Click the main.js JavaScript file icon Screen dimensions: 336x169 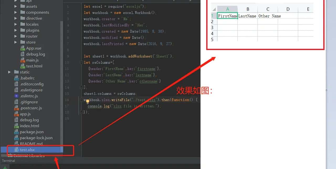tap(23, 60)
